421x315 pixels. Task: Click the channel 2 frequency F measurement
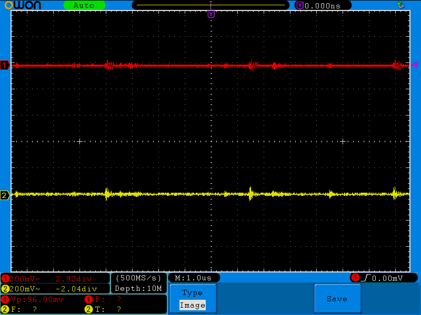click(x=19, y=309)
